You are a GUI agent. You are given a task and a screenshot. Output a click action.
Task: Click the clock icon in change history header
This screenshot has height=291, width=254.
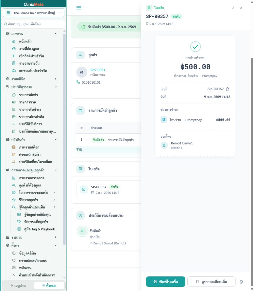80,215
